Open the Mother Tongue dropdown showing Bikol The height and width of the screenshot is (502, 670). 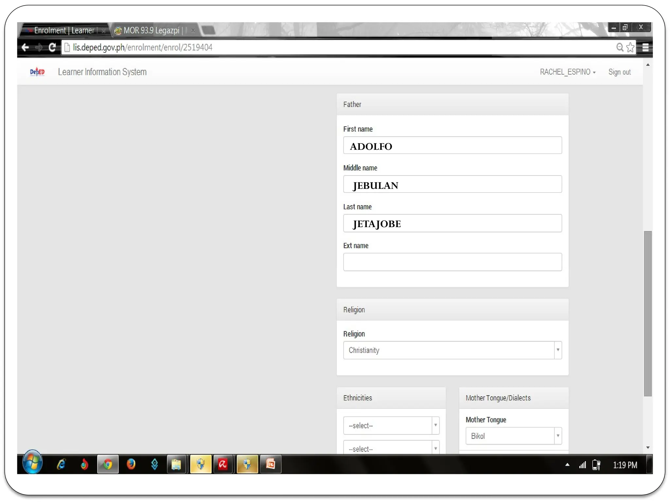point(513,436)
